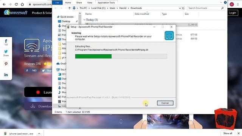Share page via LinkedIn sidebar icon
Viewport: 242px width, 136px height.
click(6, 75)
